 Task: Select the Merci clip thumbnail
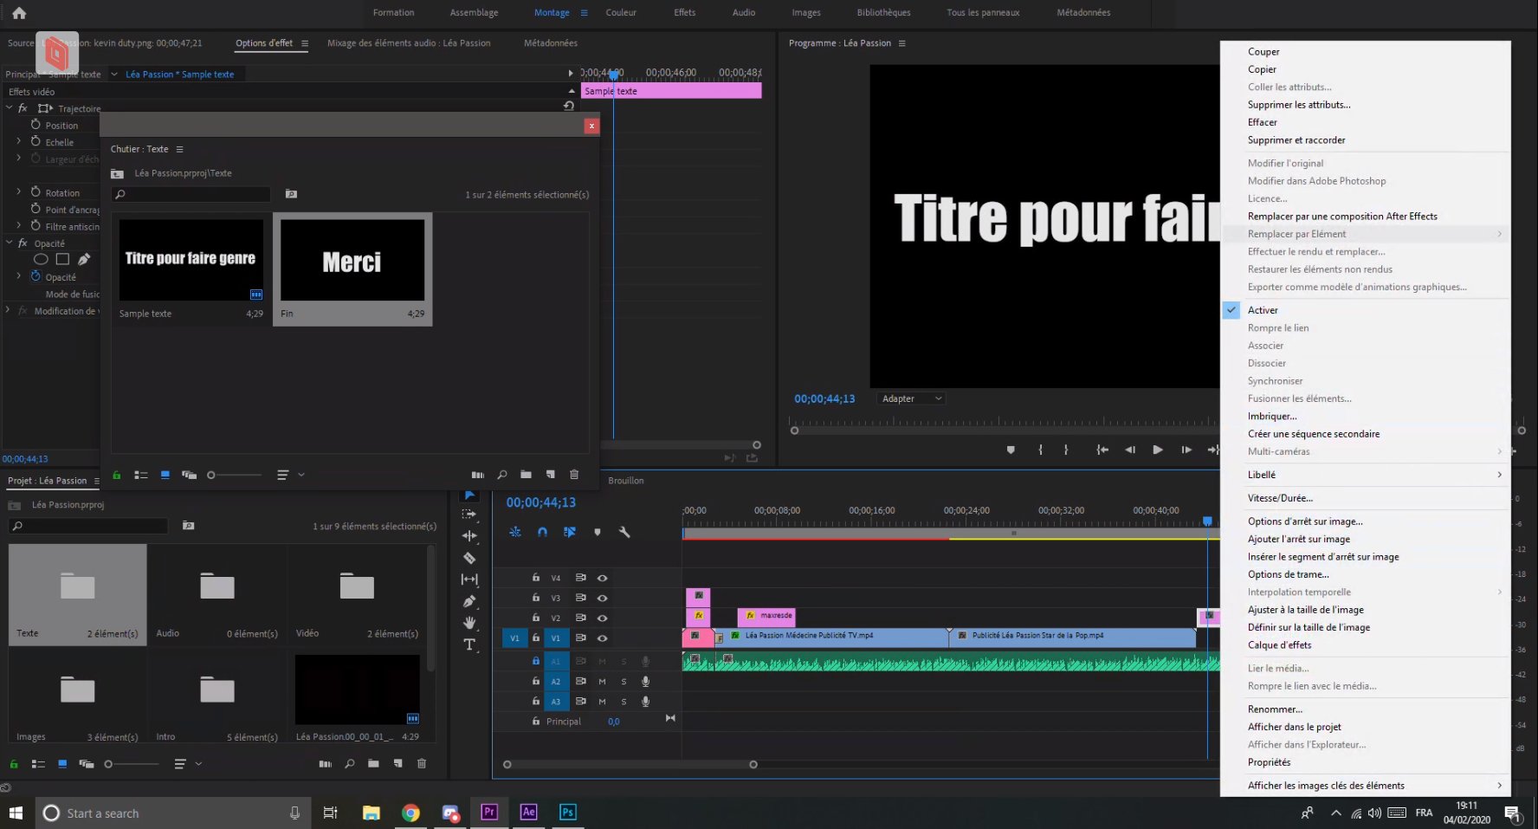(x=352, y=260)
